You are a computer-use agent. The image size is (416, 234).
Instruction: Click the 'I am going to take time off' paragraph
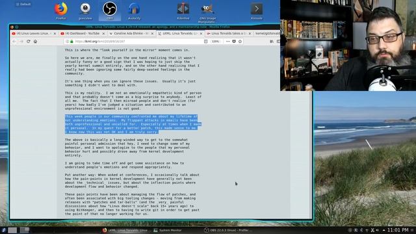[124, 165]
